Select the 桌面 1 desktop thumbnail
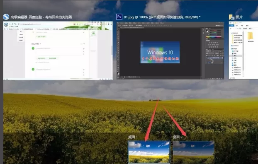The image size is (258, 164). click(149, 152)
